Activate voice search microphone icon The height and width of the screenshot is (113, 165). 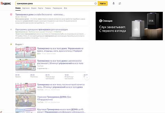[114, 3]
